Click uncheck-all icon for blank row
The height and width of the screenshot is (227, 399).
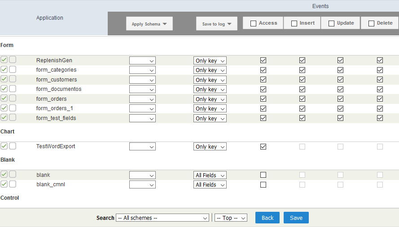[x=13, y=175]
